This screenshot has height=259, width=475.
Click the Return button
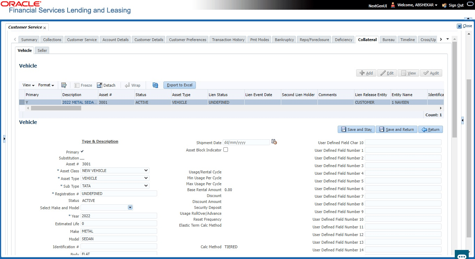pyautogui.click(x=431, y=129)
